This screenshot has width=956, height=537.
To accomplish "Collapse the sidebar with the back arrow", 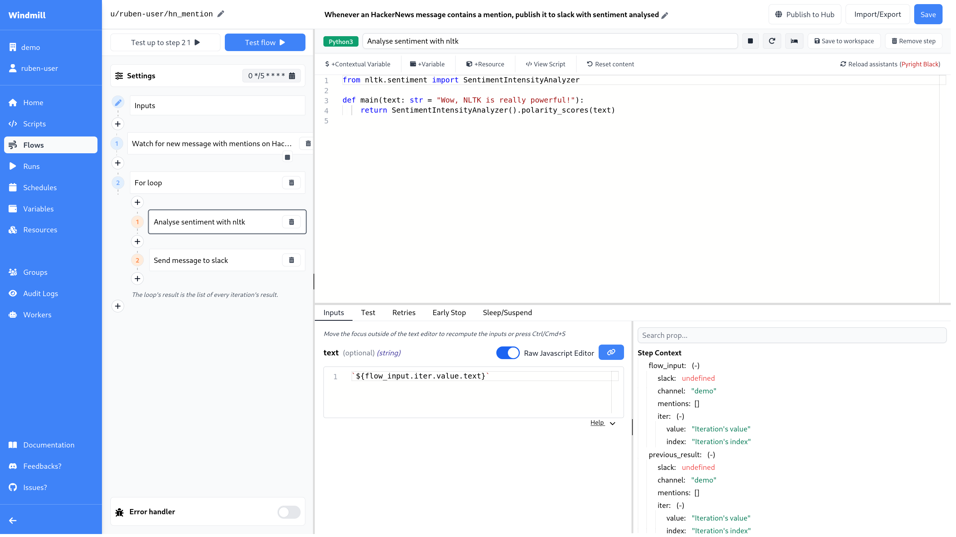I will pos(13,521).
